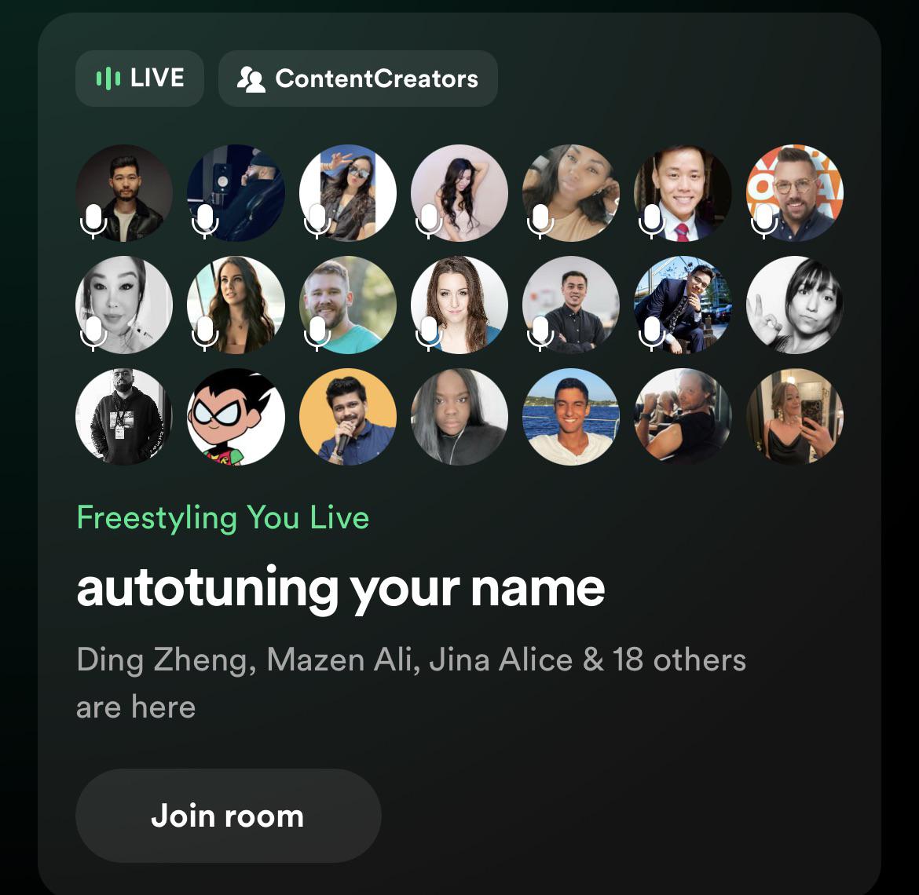Click microphone icon on glasses man with orange background
919x895 pixels.
point(763,221)
